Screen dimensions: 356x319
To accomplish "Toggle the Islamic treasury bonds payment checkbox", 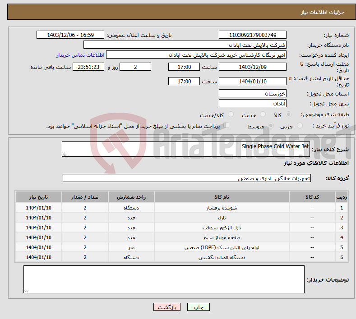I will coord(227,125).
